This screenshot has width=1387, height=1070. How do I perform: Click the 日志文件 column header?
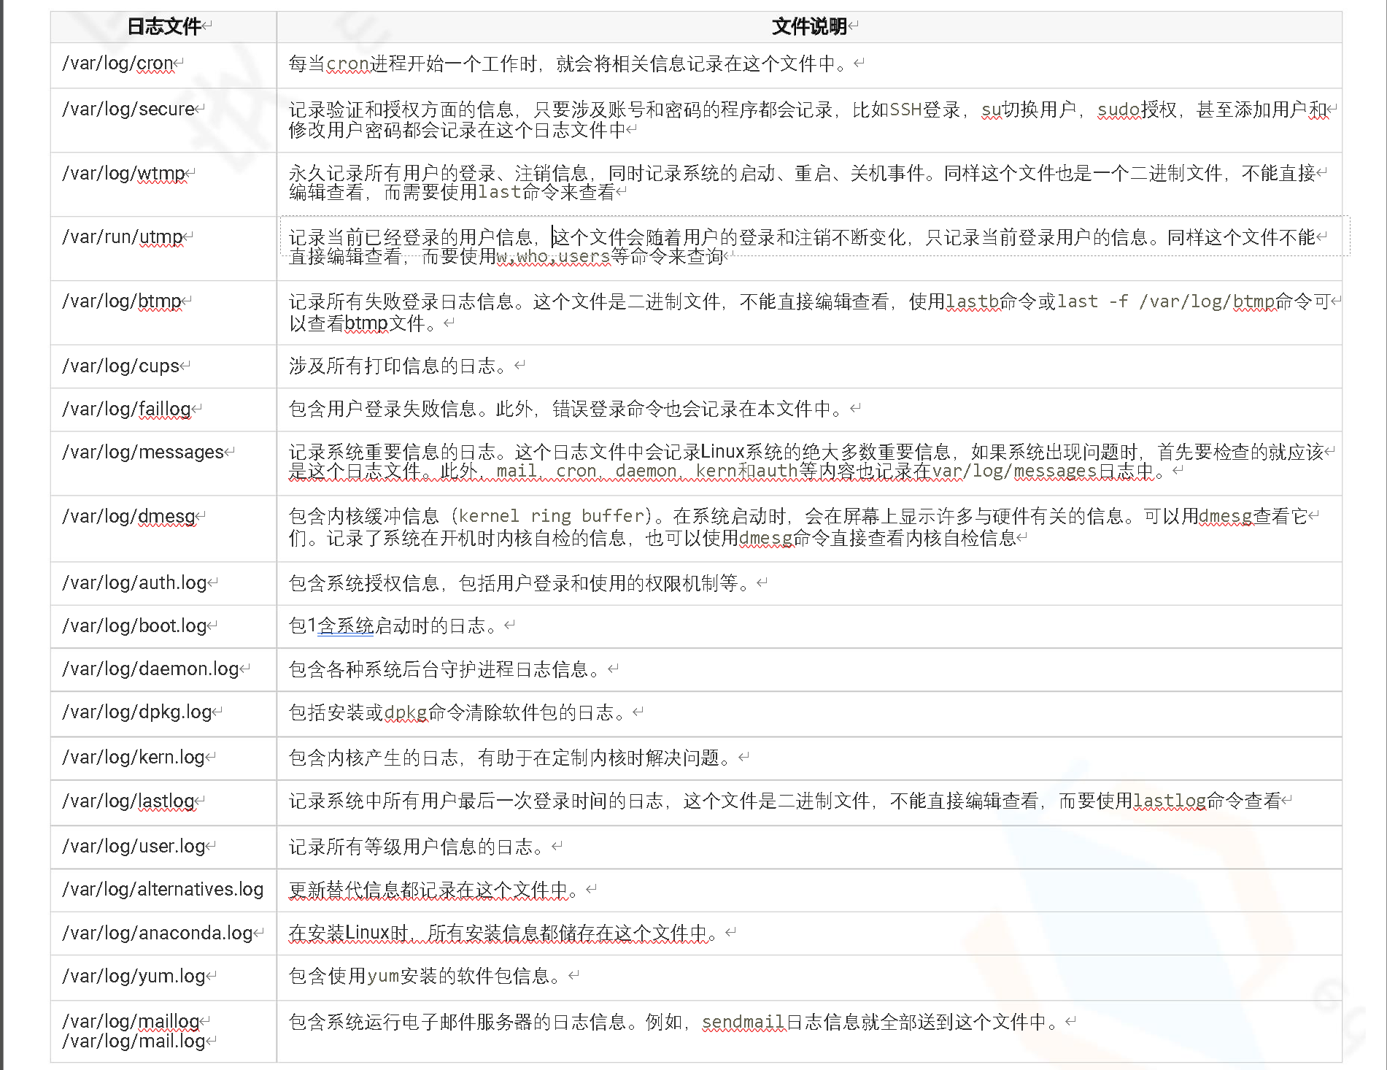tap(164, 27)
